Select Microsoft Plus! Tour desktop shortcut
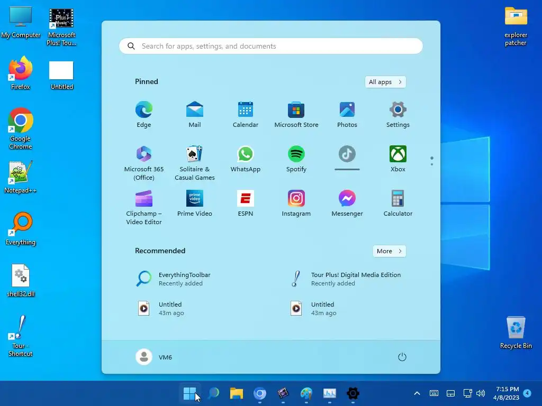542x406 pixels. coord(61,27)
